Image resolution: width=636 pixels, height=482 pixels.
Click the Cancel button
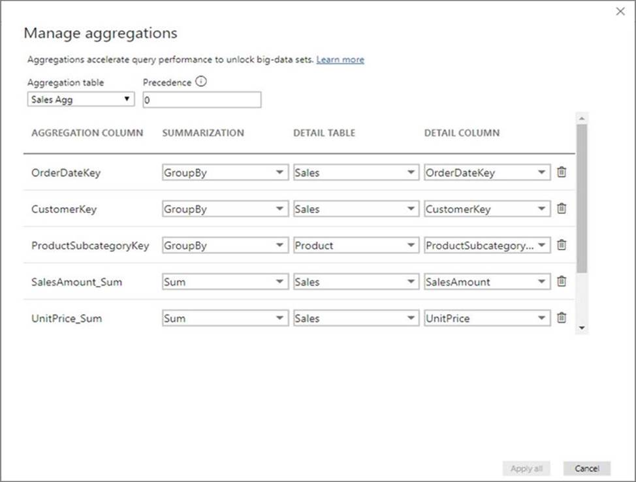point(586,468)
